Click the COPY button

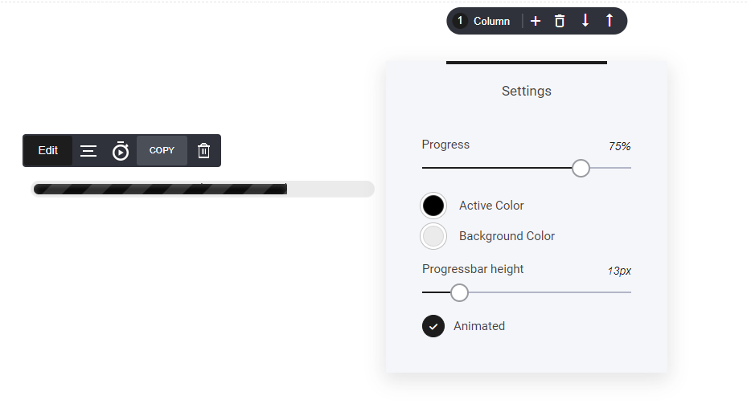162,151
